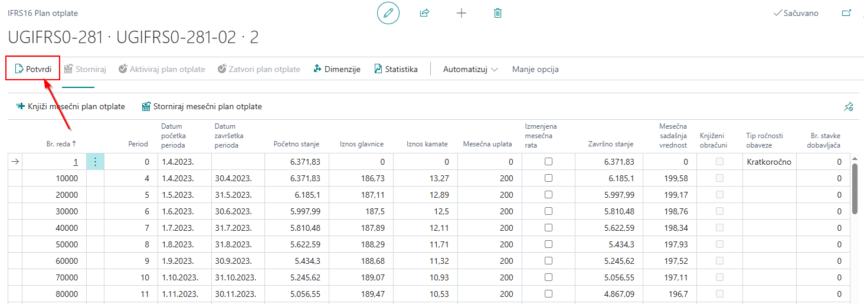Click Datum završetka perioda column header
This screenshot has width=864, height=304.
pyautogui.click(x=228, y=135)
